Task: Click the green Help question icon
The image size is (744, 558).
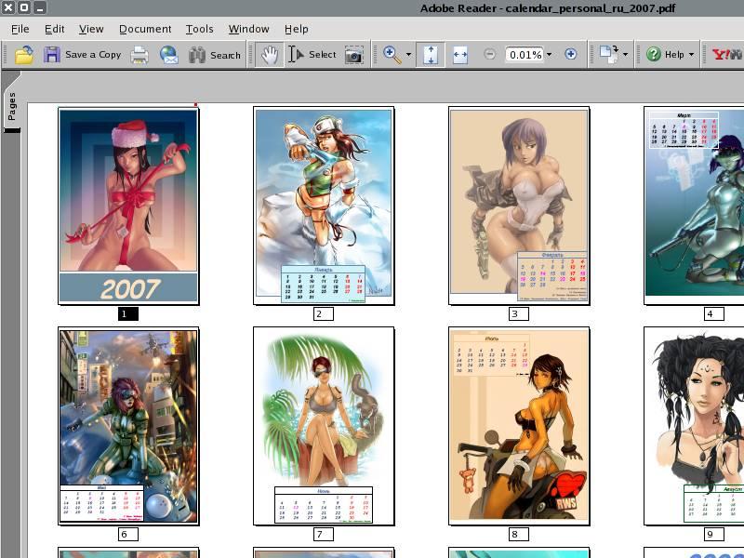Action: [x=654, y=55]
